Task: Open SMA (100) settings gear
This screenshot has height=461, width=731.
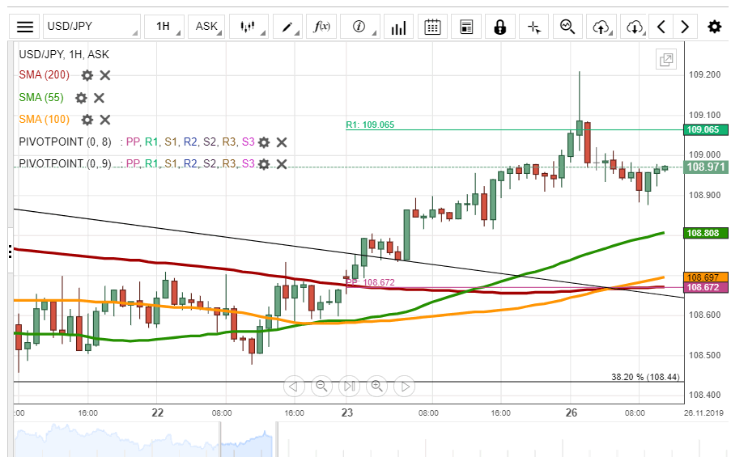Action: click(87, 120)
